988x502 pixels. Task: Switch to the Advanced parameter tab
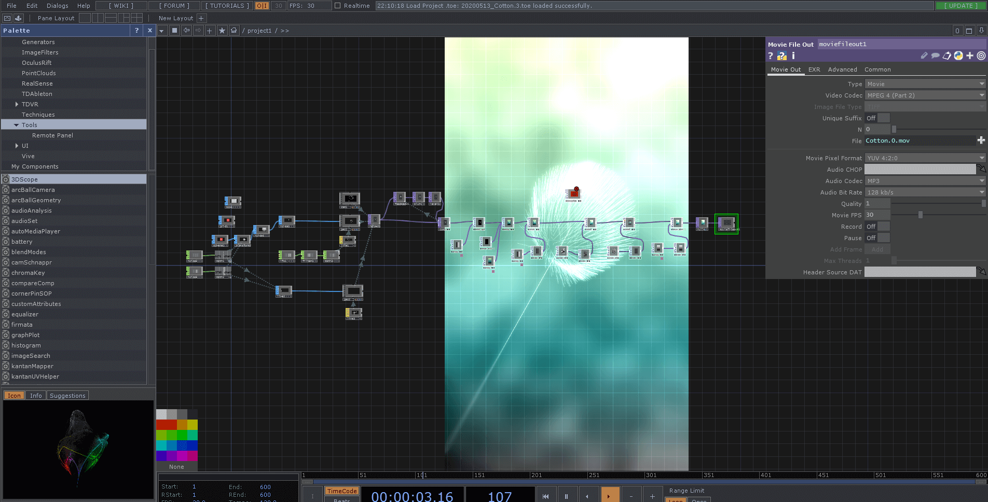tap(842, 69)
